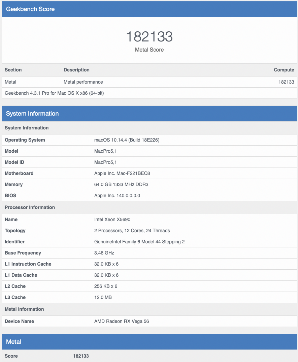Click the 'Section' column header

pos(13,70)
